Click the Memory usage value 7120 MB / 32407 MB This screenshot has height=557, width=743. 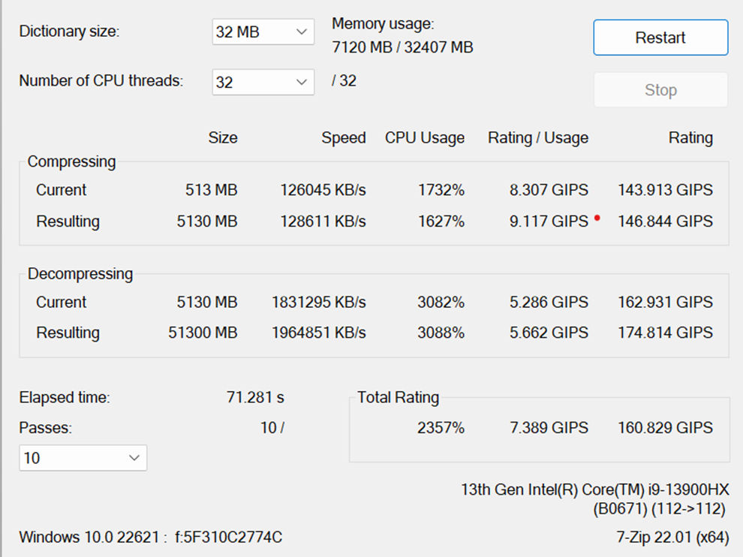(x=402, y=48)
